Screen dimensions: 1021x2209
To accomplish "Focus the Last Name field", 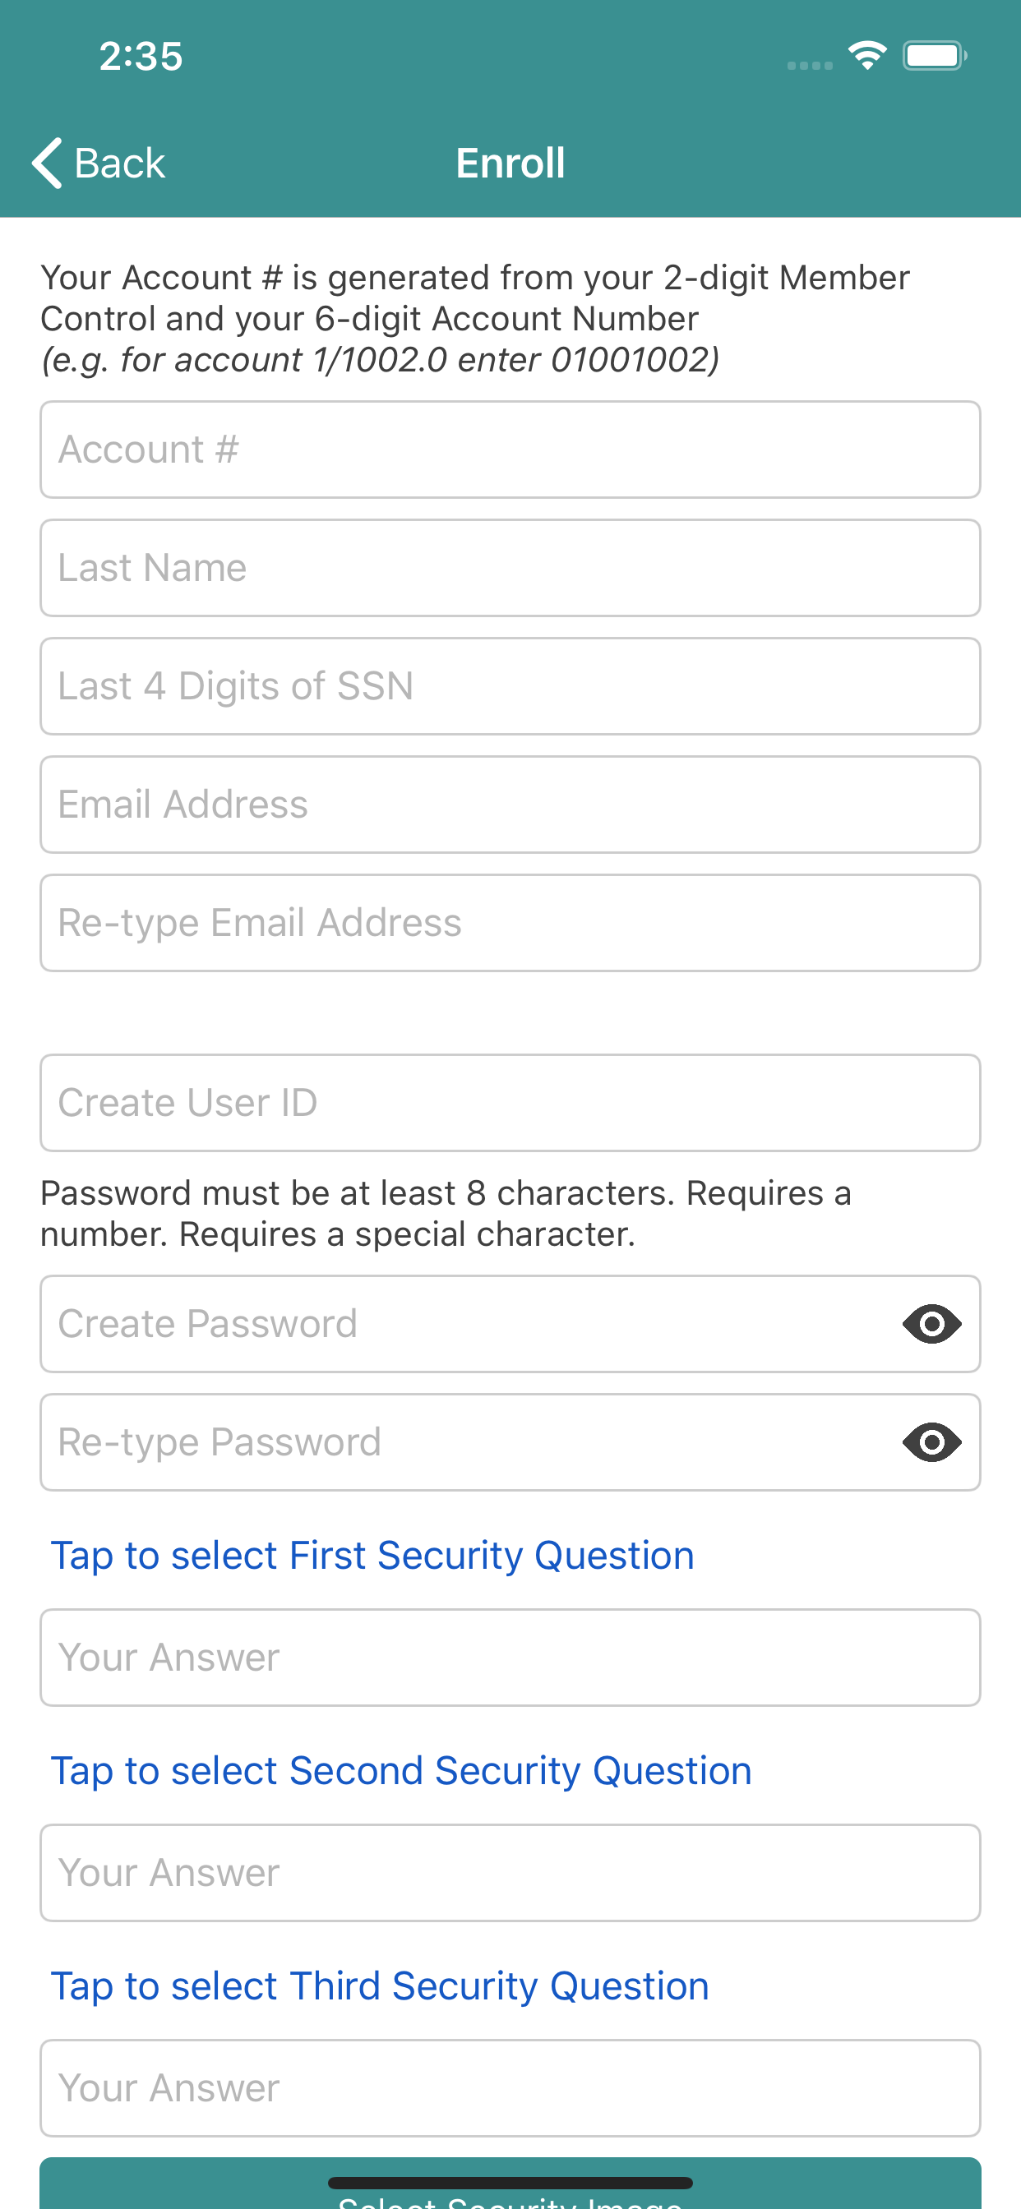I will (510, 568).
